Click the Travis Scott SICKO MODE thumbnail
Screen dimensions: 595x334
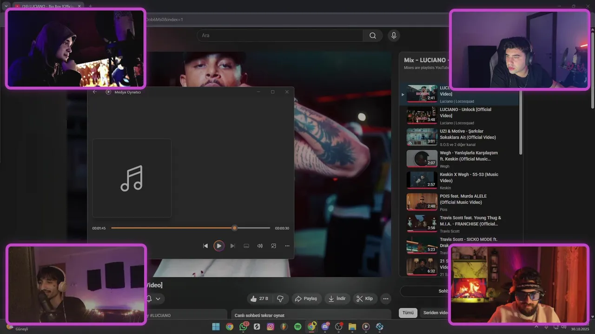point(422,245)
